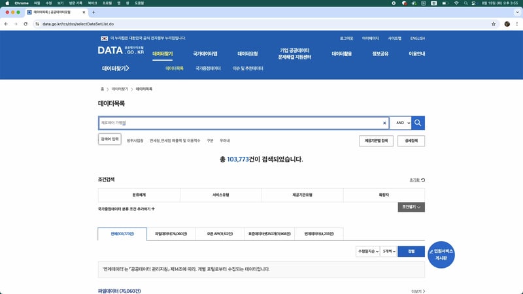Open the AND search operator dropdown
Viewport: 523px width, 294px height.
pos(403,123)
